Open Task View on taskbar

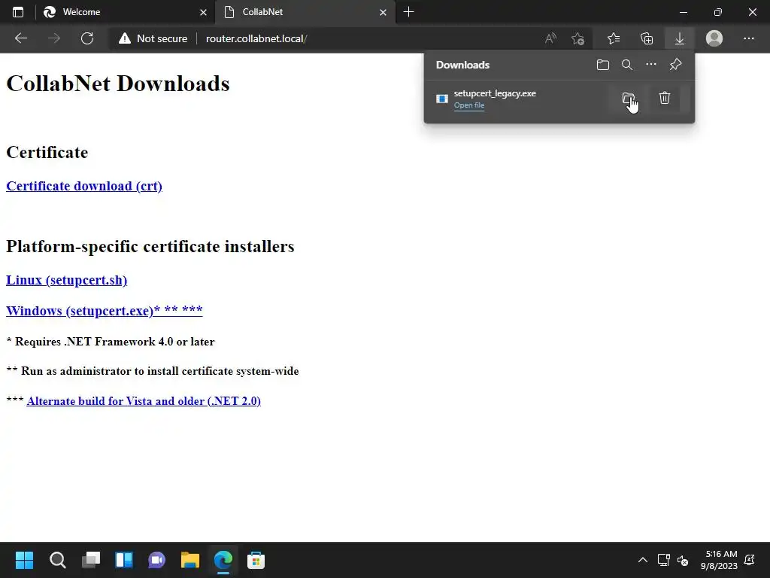click(91, 560)
